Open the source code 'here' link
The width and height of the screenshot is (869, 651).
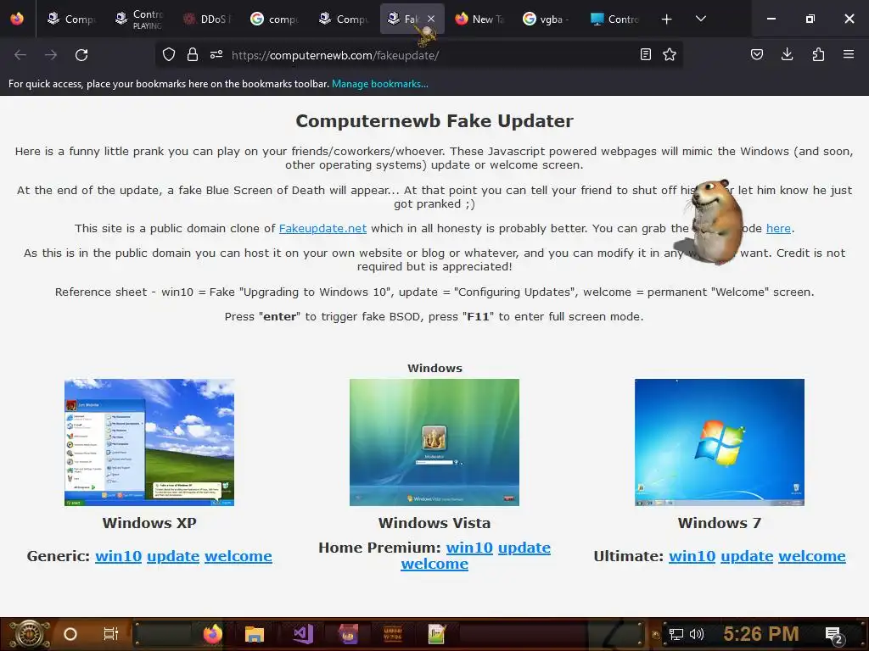tap(778, 228)
